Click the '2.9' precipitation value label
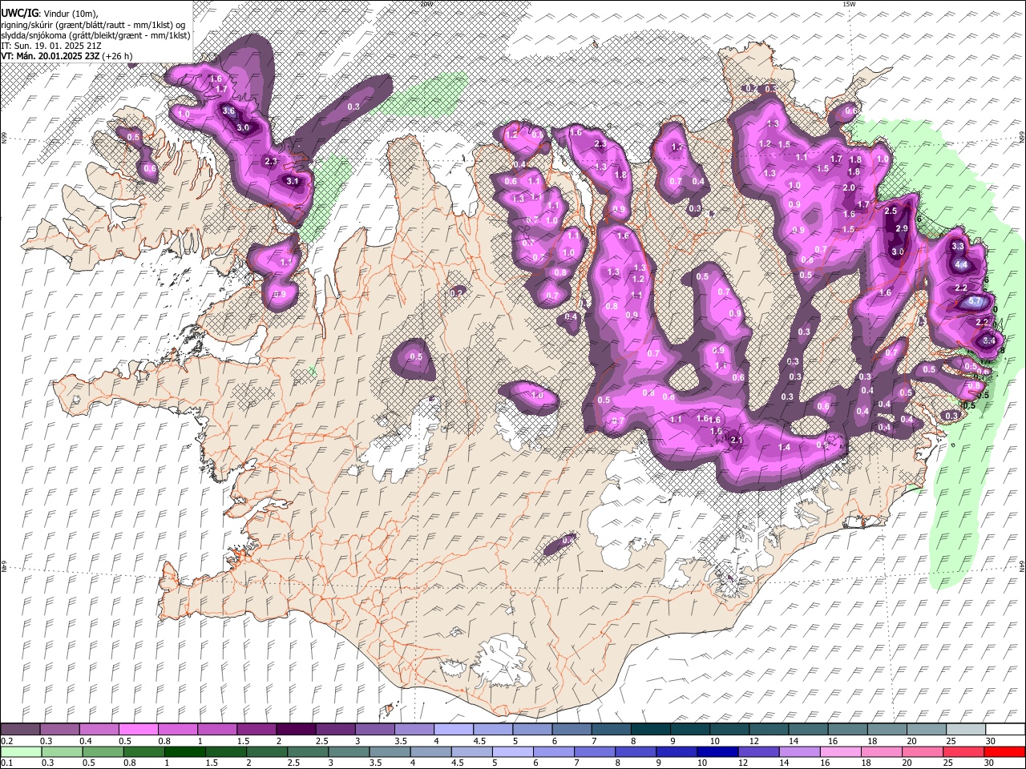Image resolution: width=1026 pixels, height=769 pixels. pos(901,229)
